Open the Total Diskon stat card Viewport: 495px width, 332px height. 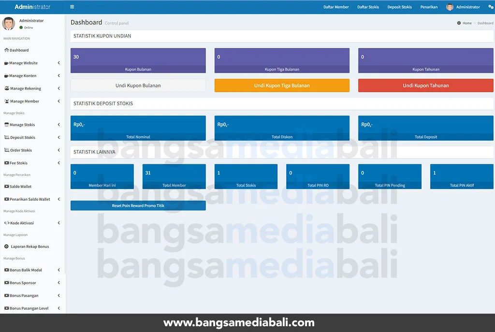tap(282, 128)
